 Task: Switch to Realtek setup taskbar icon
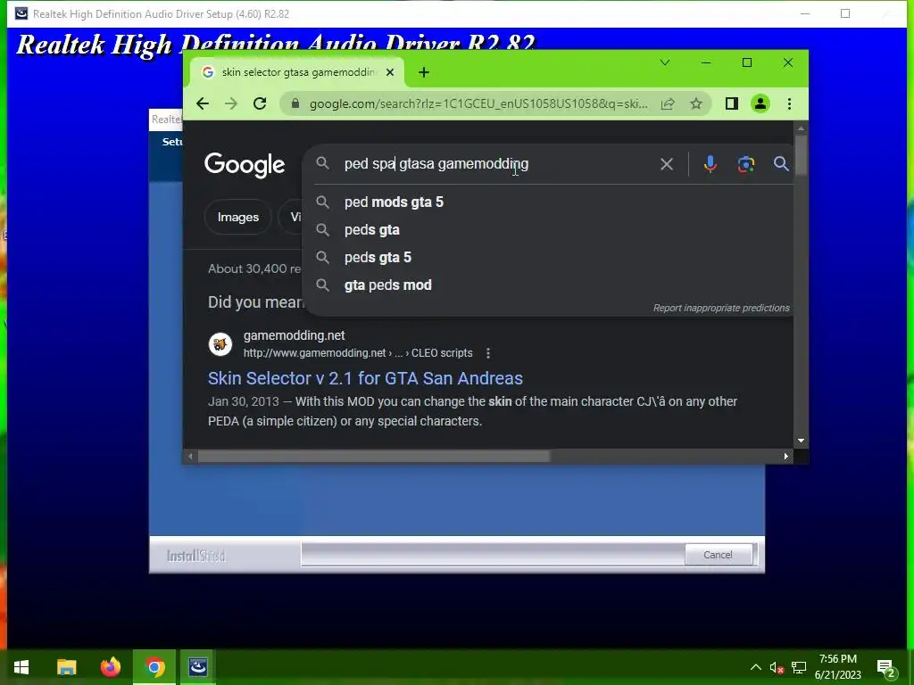click(197, 667)
